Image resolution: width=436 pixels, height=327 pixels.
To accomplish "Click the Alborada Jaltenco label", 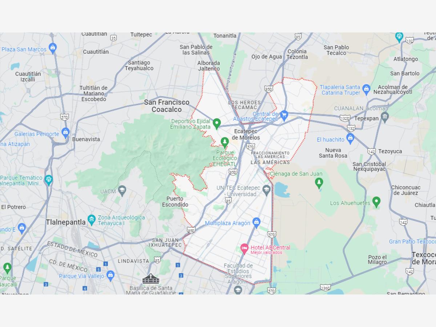I will click(x=209, y=66).
